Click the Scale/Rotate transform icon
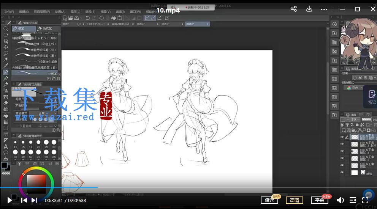The height and width of the screenshot is (209, 377). coord(119,18)
